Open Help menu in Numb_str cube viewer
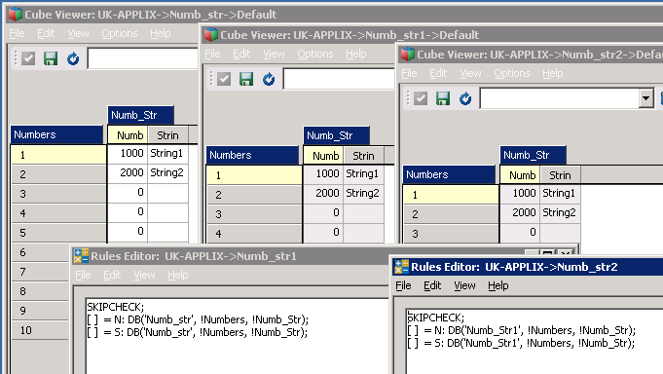663x374 pixels. click(161, 33)
